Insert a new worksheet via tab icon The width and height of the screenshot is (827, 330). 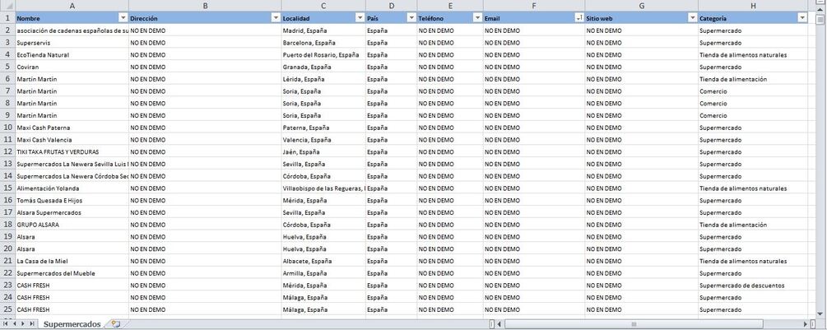pyautogui.click(x=116, y=323)
